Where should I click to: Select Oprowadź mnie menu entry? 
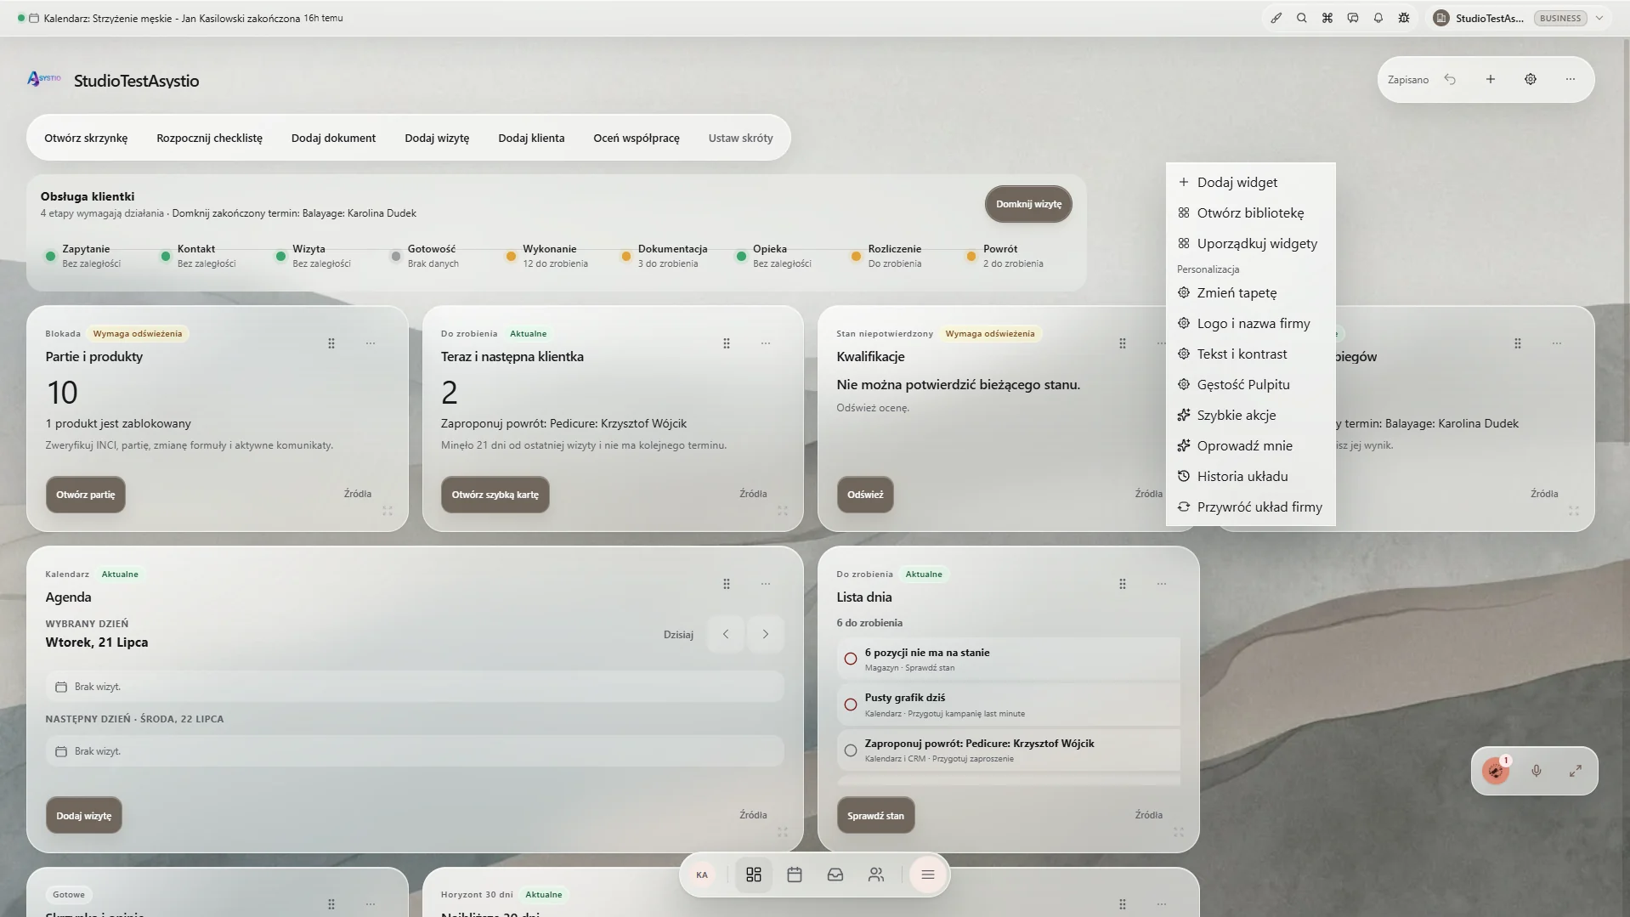1250,446
